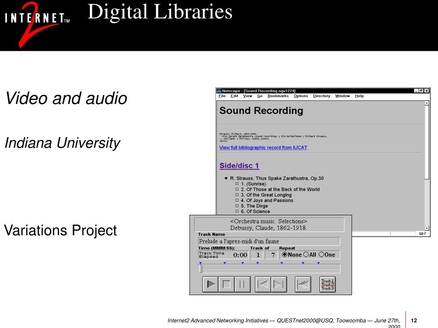Skip to the next track
This screenshot has height=328, width=438.
[279, 284]
